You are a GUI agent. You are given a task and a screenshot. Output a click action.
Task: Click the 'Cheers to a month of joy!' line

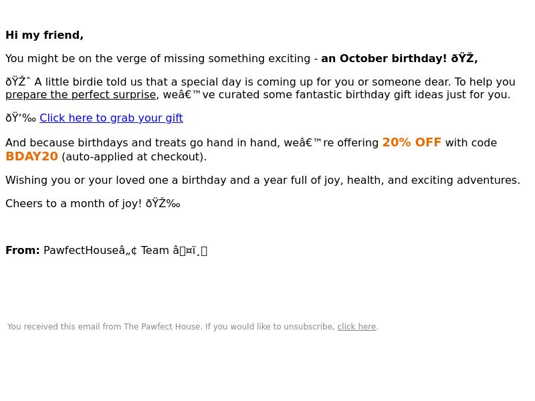(74, 204)
